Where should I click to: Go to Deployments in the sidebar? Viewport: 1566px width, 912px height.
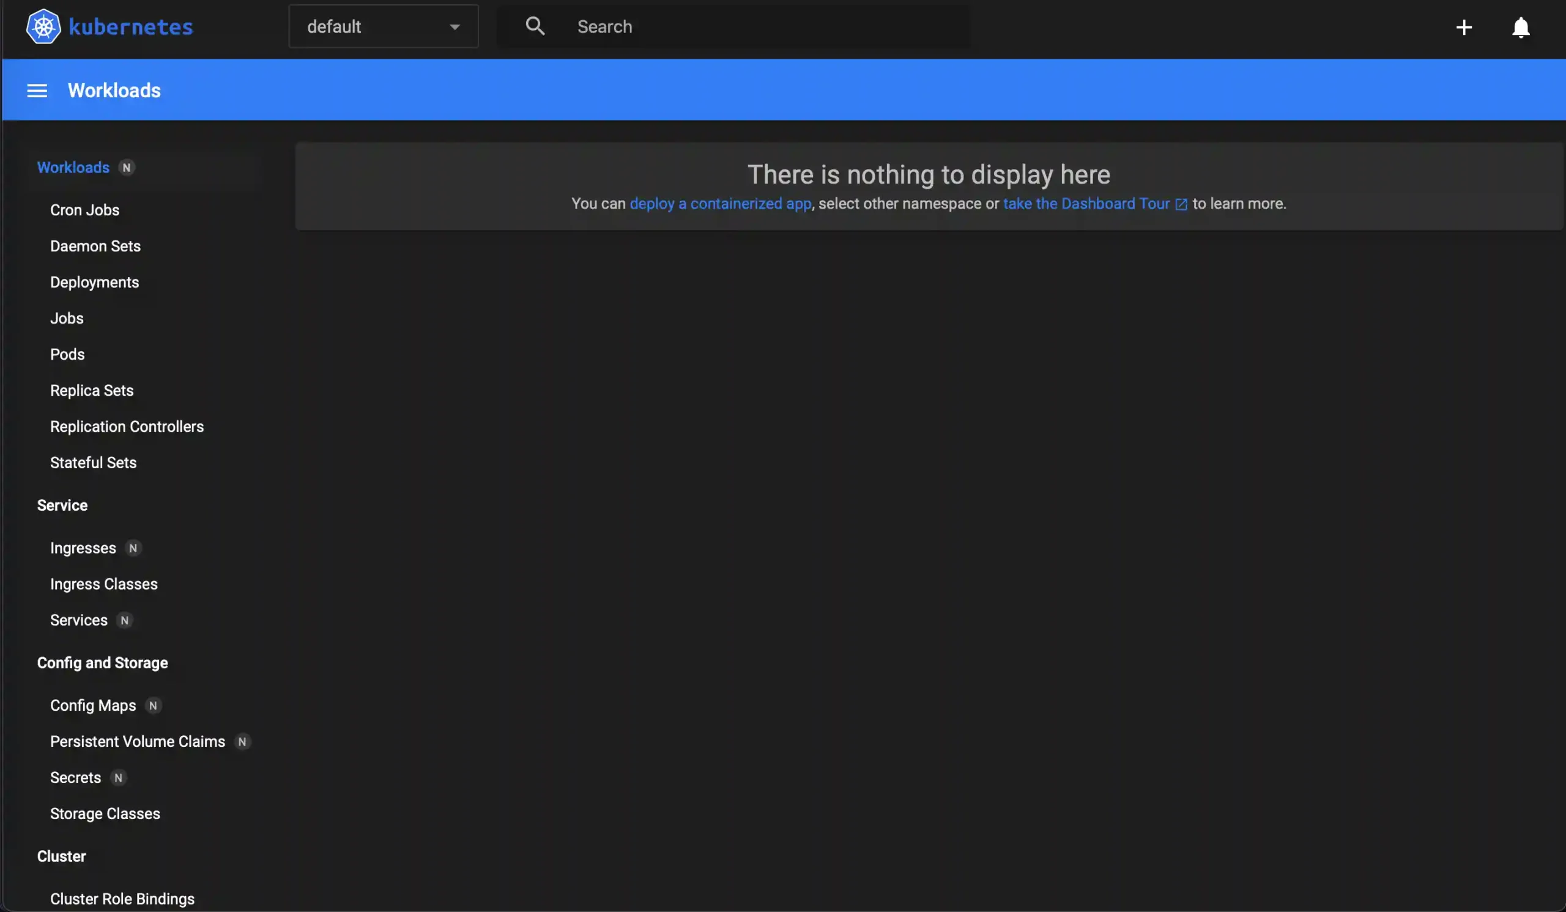pyautogui.click(x=94, y=282)
